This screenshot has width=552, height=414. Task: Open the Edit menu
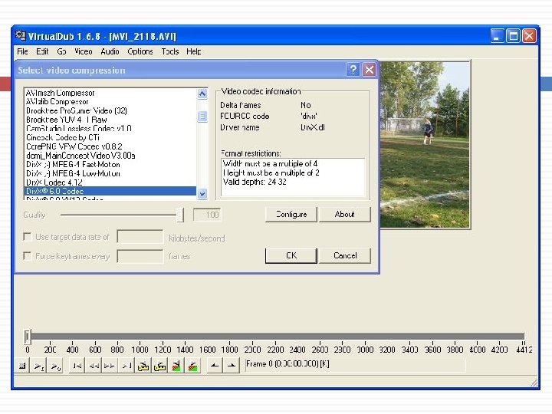click(42, 51)
